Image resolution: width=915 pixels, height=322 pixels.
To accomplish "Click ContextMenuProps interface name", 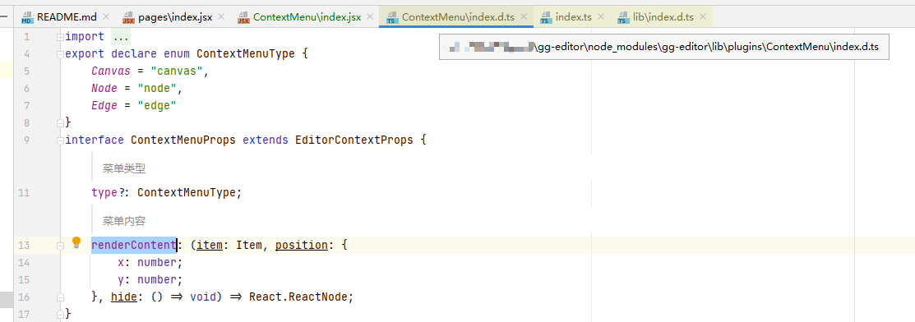I will 183,140.
